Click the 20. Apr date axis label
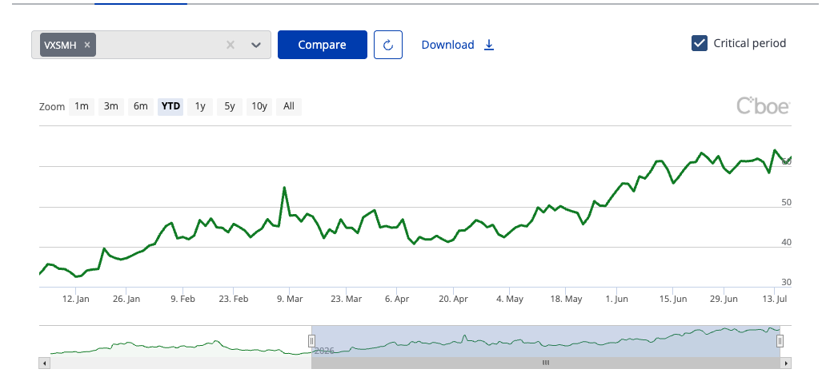The height and width of the screenshot is (381, 826). tap(453, 299)
